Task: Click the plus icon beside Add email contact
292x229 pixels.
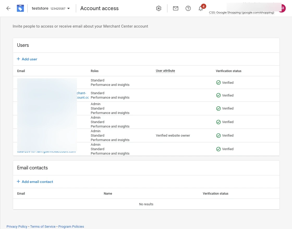Action: pos(18,182)
